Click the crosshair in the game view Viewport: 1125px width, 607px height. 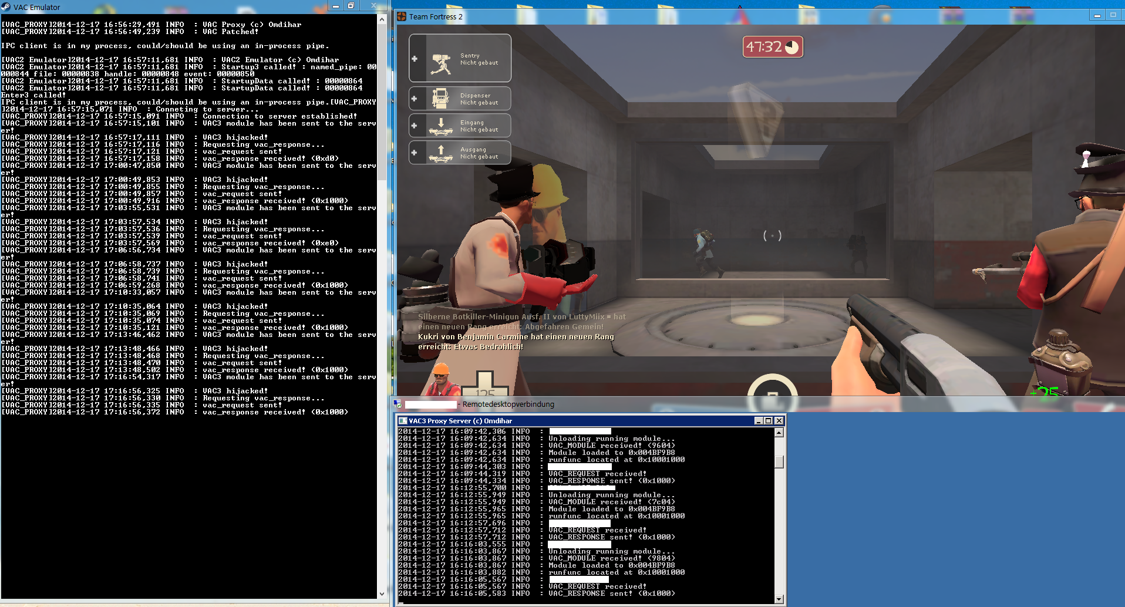tap(772, 236)
